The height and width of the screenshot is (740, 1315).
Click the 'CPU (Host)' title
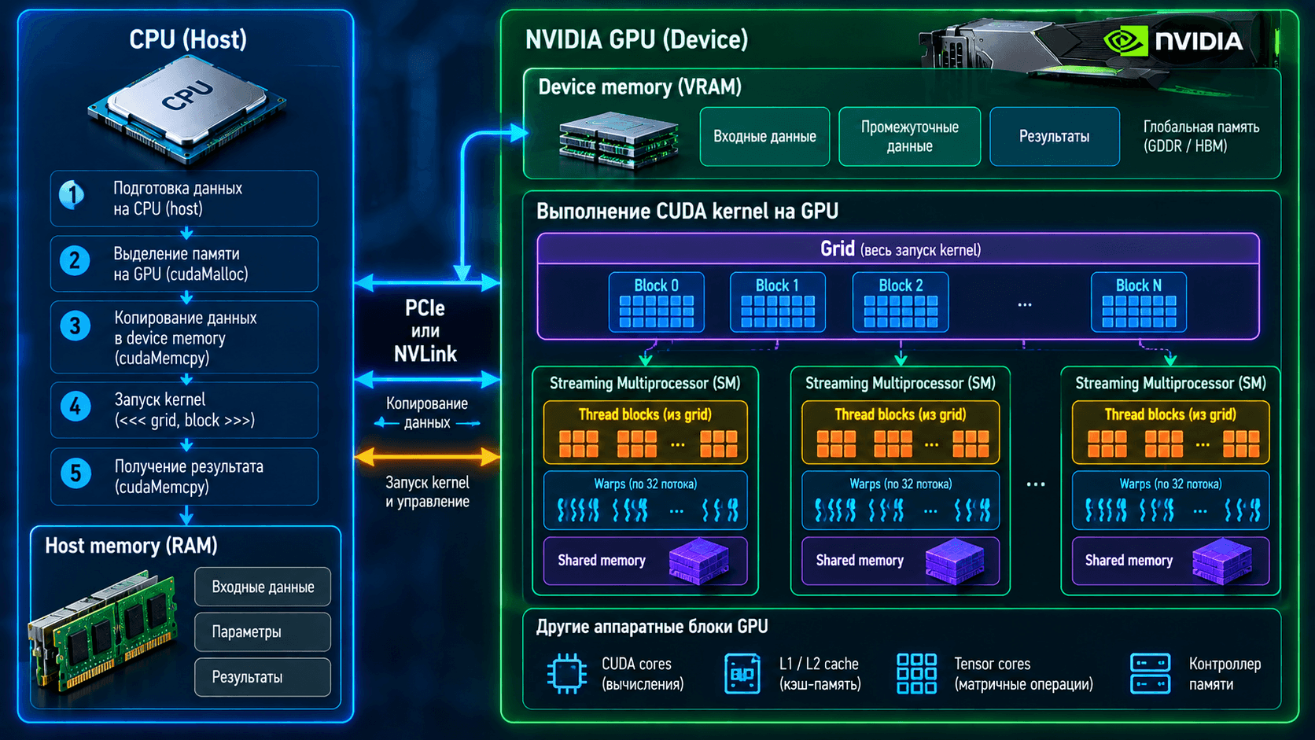[x=188, y=39]
